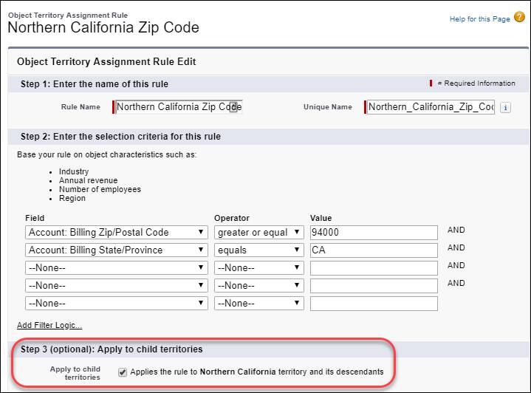Click the info icon beside Unique Name

(505, 108)
